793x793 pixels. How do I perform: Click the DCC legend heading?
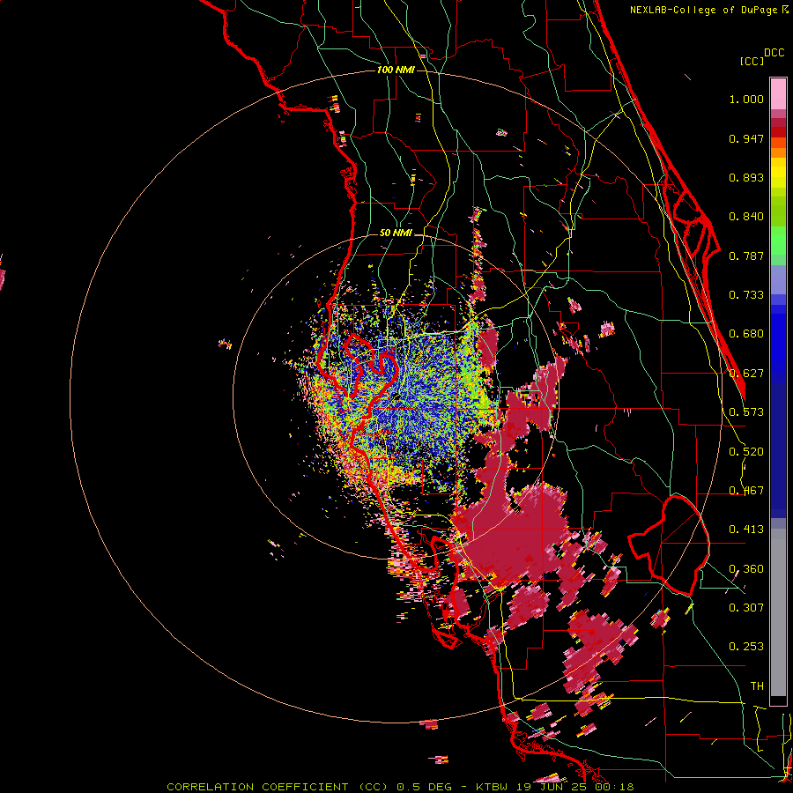(774, 53)
